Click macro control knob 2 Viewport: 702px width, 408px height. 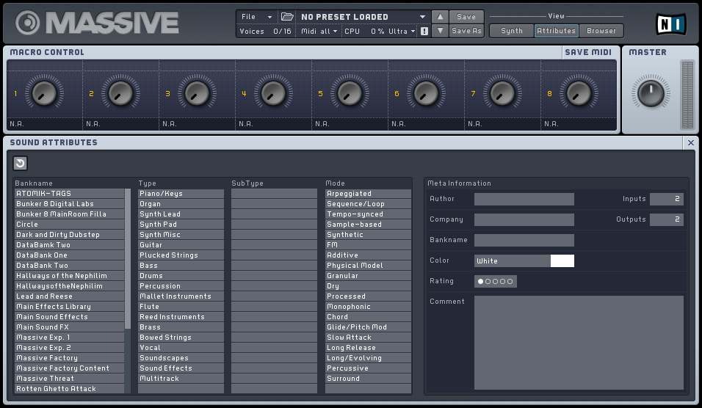[120, 93]
